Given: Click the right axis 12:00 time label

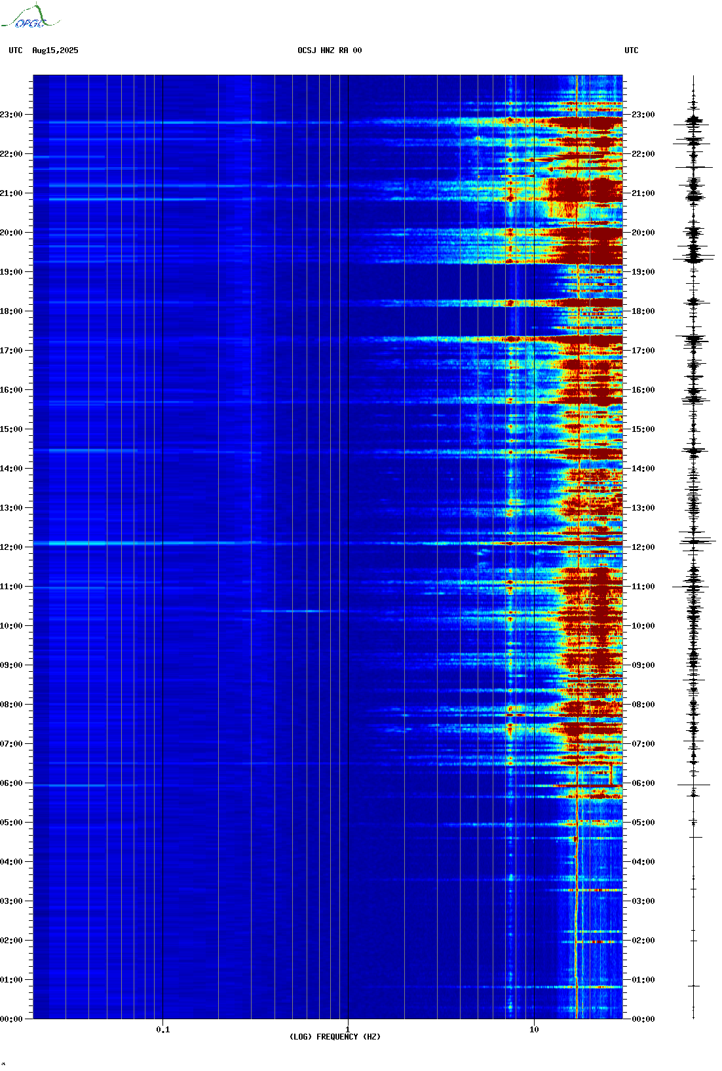Looking at the screenshot, I should [643, 547].
